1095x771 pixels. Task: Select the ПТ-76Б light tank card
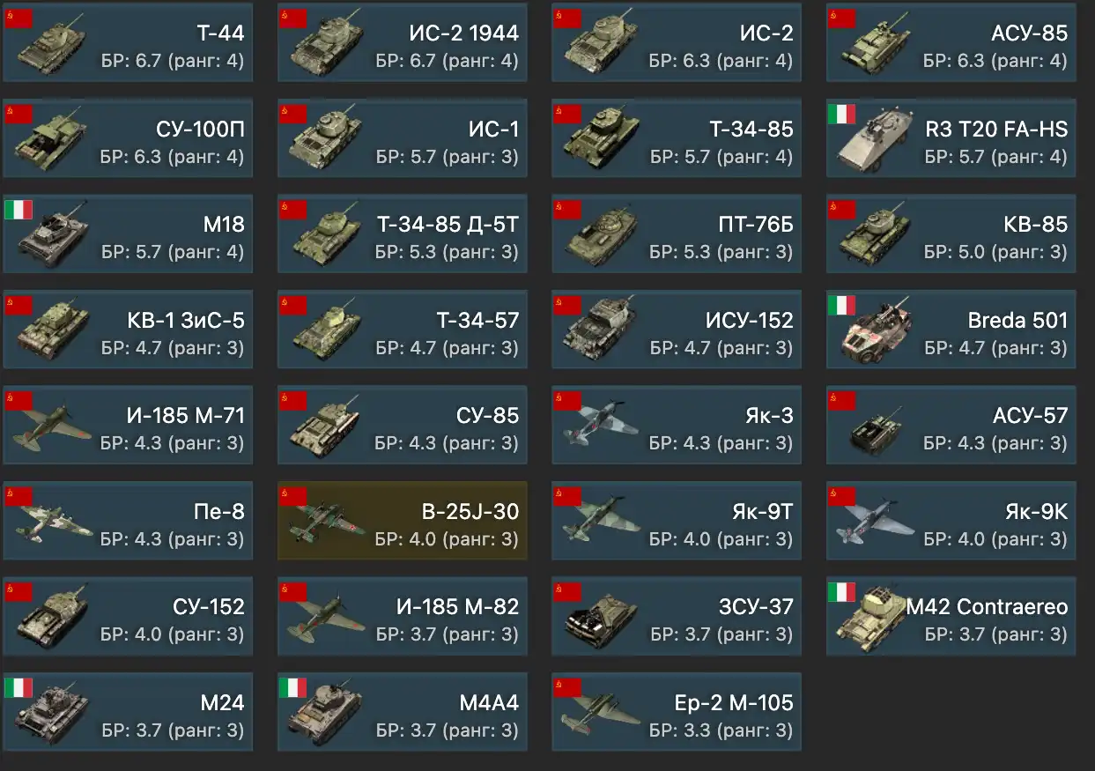(x=677, y=234)
